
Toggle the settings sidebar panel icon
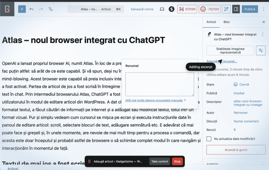click(x=236, y=9)
